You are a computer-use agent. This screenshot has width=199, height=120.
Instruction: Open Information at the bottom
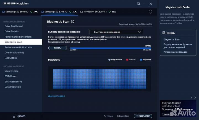123,116
